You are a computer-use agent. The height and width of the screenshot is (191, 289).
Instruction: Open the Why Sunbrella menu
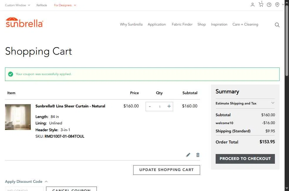pyautogui.click(x=131, y=24)
